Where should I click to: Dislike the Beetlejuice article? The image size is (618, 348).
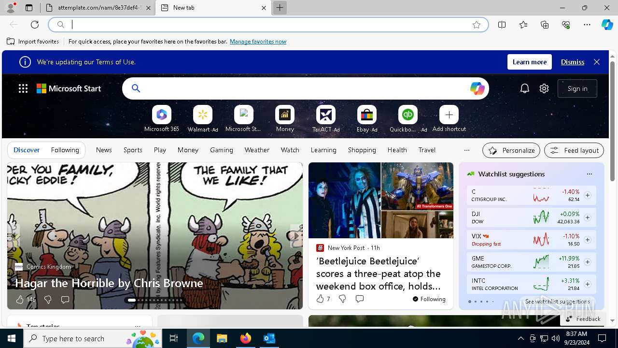(342, 299)
